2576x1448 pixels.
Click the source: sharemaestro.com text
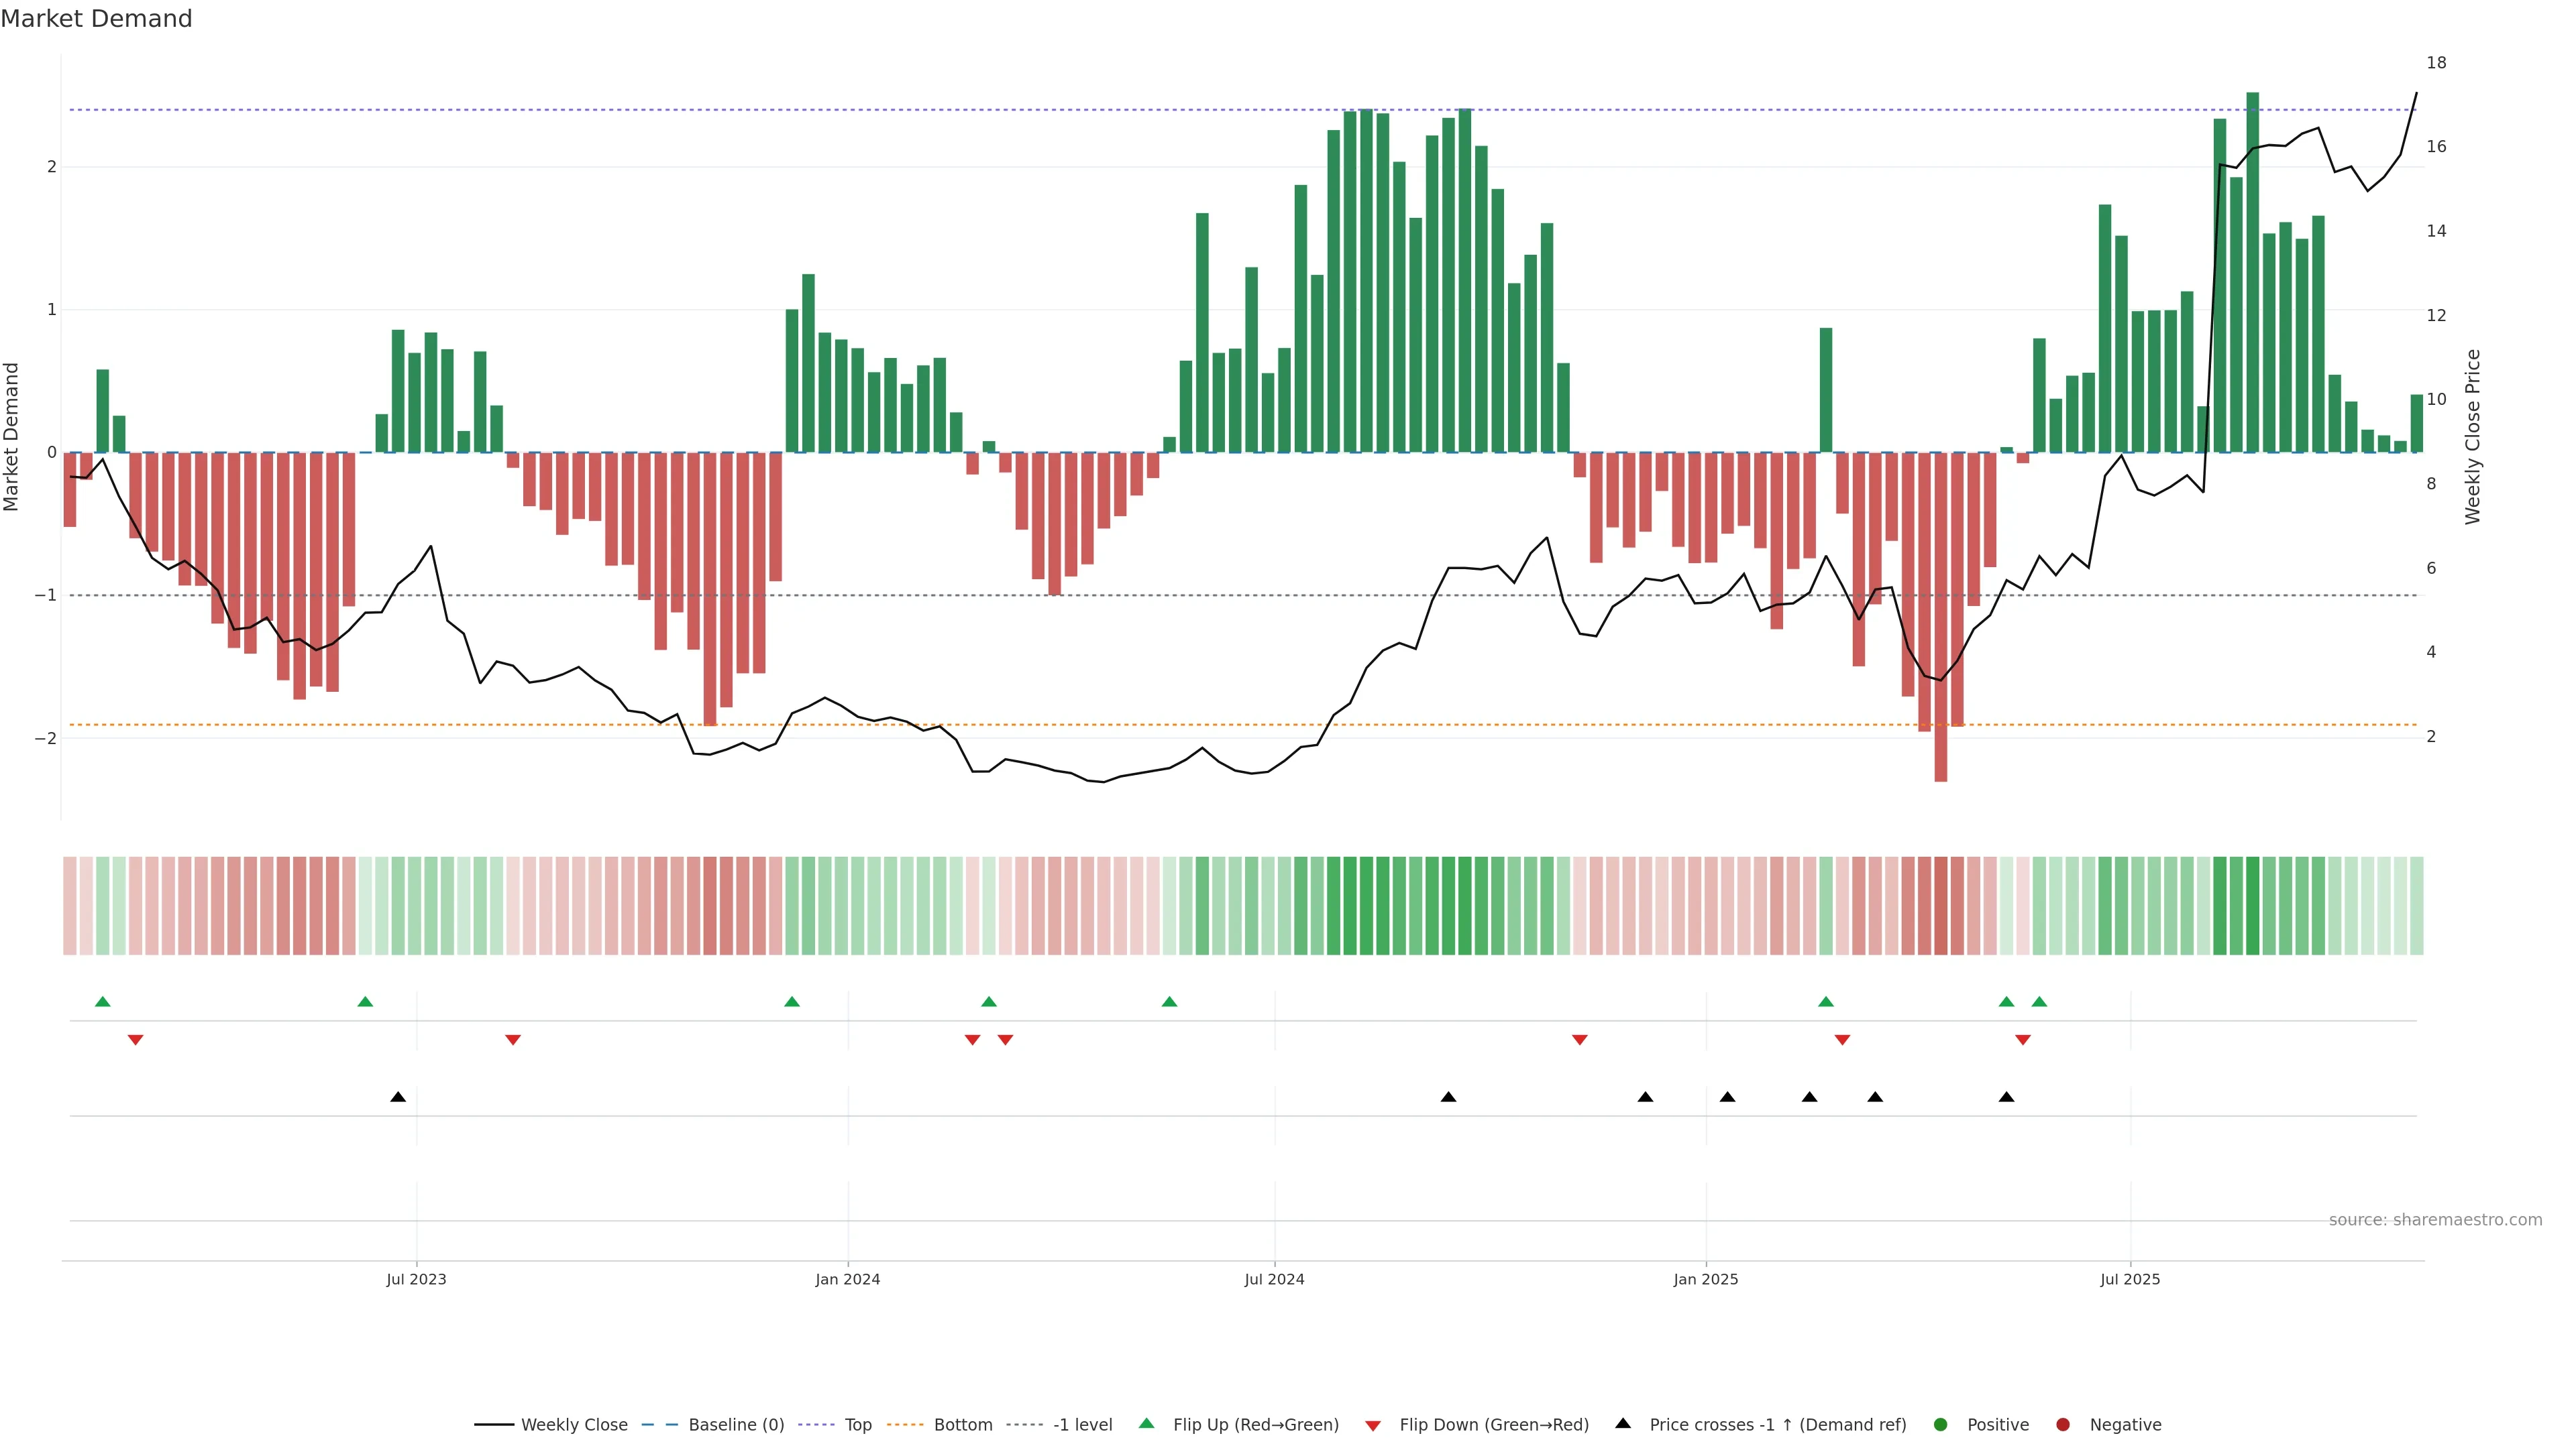2435,1219
